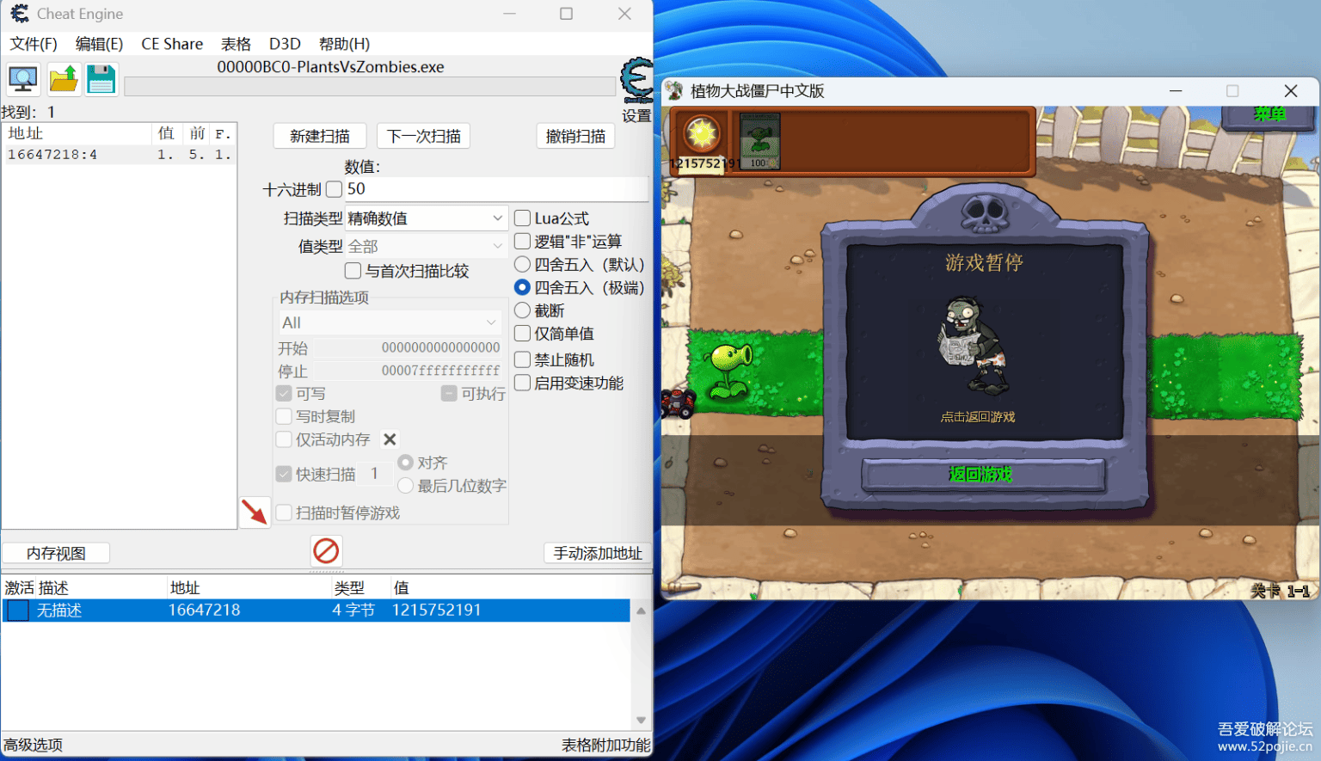Click the red arrow add-to-list icon
The image size is (1321, 761).
click(x=255, y=512)
